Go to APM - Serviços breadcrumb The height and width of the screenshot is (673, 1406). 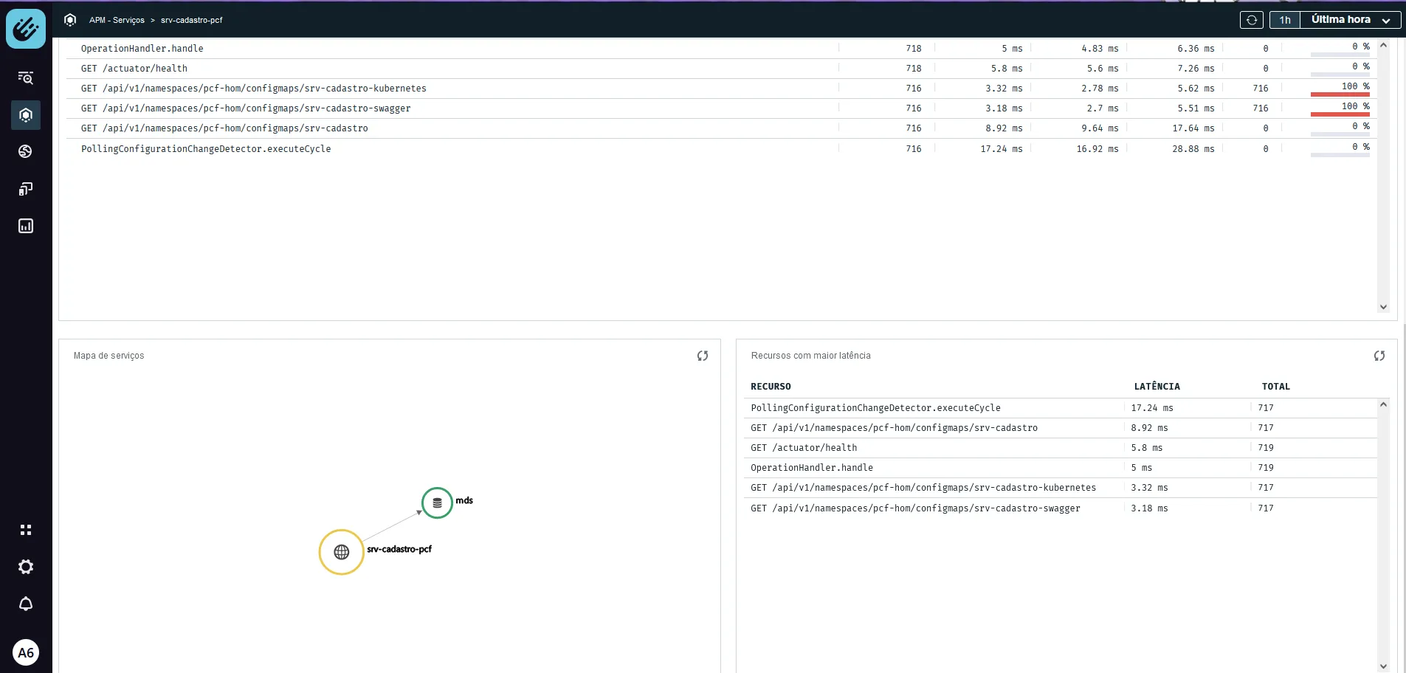117,20
